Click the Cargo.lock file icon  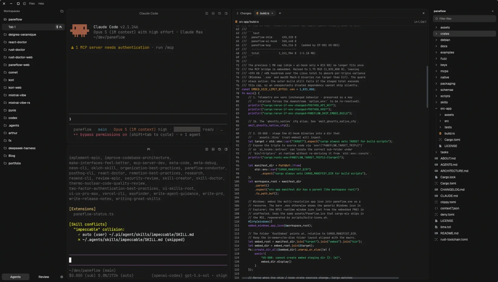(436, 177)
